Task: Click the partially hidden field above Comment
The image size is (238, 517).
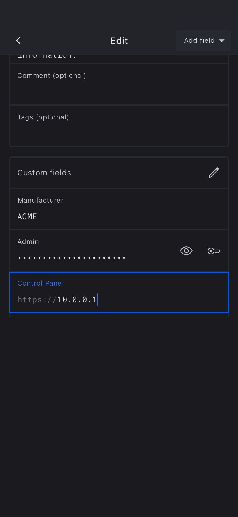Action: coord(119,58)
